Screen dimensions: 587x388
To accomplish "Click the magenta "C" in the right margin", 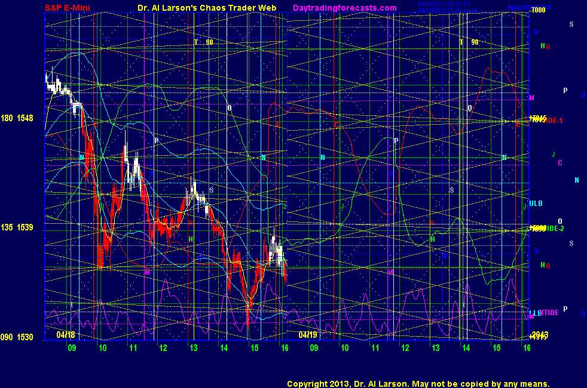I will pos(560,163).
